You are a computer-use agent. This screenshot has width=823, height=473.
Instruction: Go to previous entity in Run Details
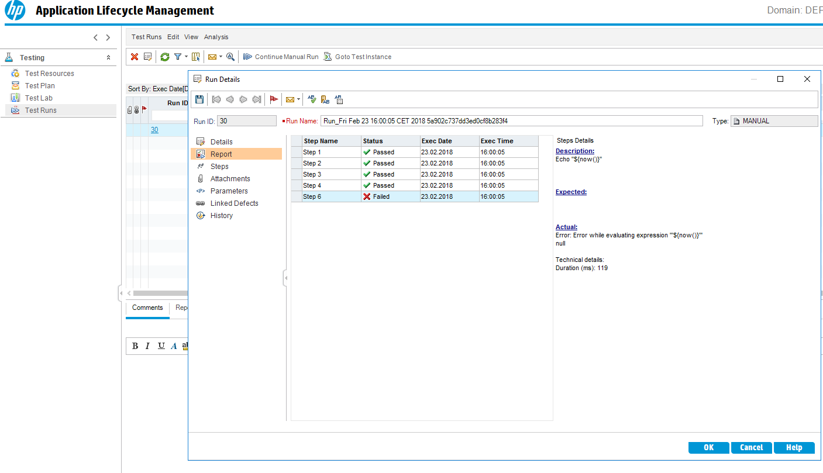(x=230, y=99)
